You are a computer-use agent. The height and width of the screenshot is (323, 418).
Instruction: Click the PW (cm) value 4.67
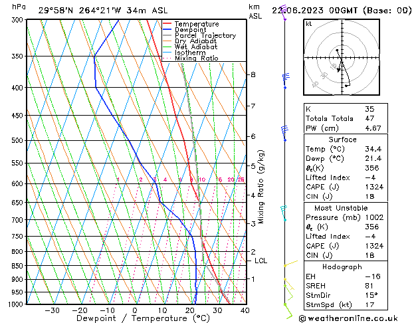[373, 128]
